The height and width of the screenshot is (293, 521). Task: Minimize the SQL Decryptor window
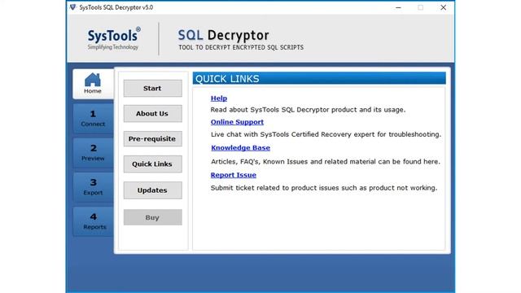click(x=398, y=7)
